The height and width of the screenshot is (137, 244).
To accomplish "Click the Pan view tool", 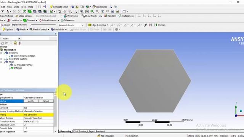I will 65,11.
